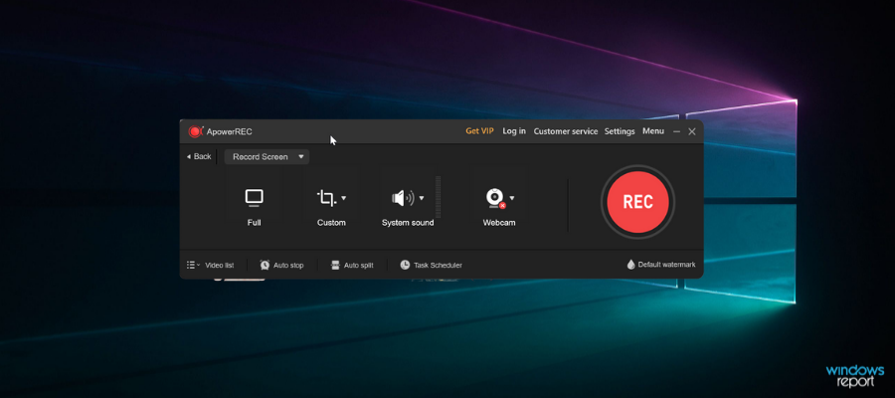This screenshot has height=398, width=895.
Task: Start recording with the REC button
Action: click(x=637, y=202)
